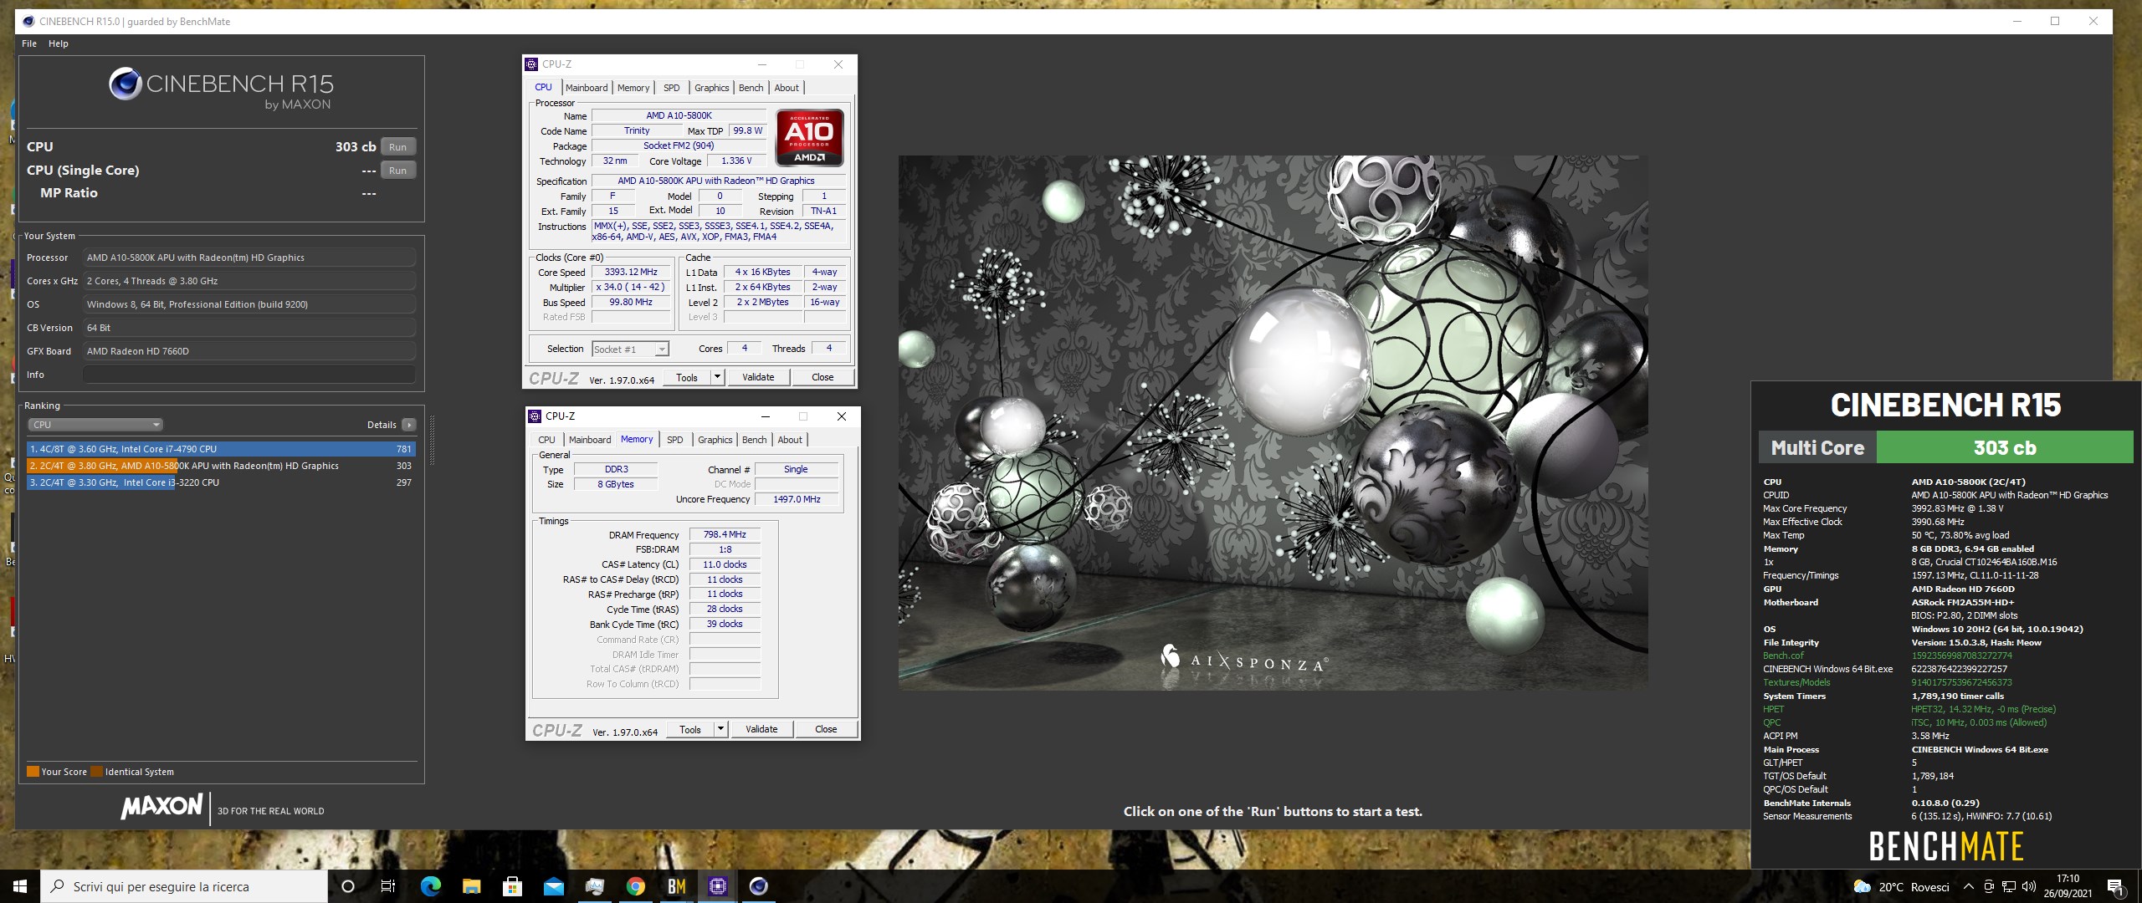
Task: Show hidden system tray icons
Action: pos(1968,886)
